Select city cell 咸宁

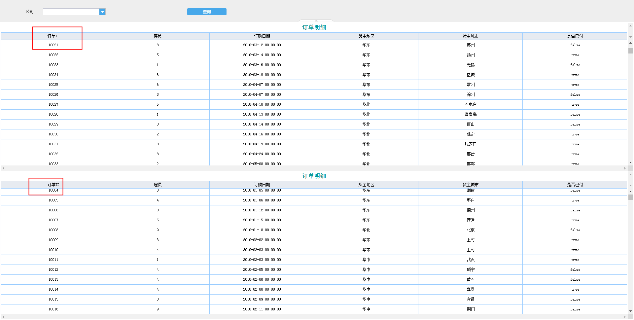pyautogui.click(x=471, y=269)
